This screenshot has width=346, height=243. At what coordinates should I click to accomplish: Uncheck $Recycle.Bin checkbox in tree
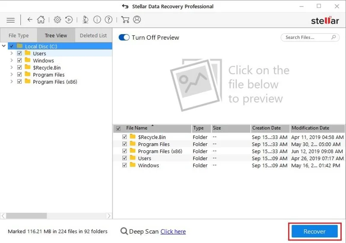(x=19, y=67)
